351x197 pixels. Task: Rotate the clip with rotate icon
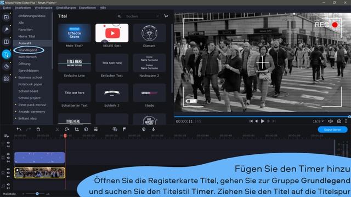pos(67,129)
